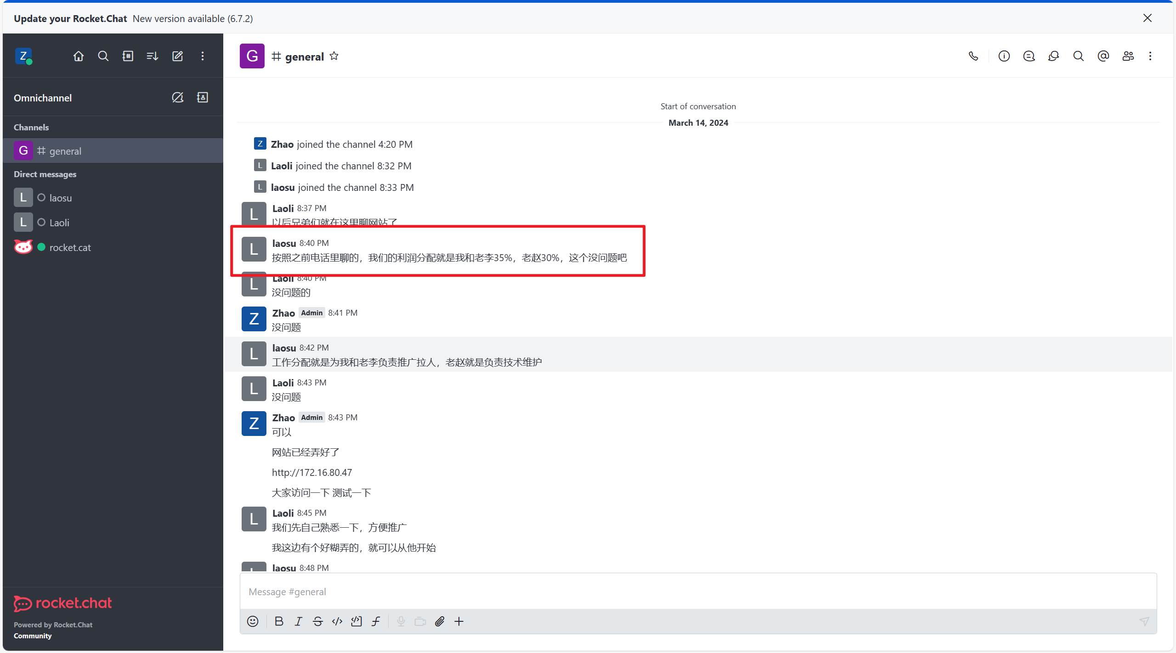
Task: Select the general channel in the sidebar
Action: [x=65, y=151]
